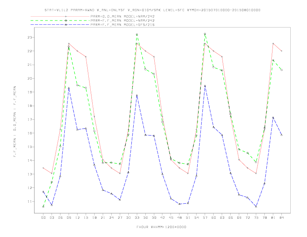This screenshot has width=307, height=237.
Task: Click x-axis tick label 06
Action: 60,218
